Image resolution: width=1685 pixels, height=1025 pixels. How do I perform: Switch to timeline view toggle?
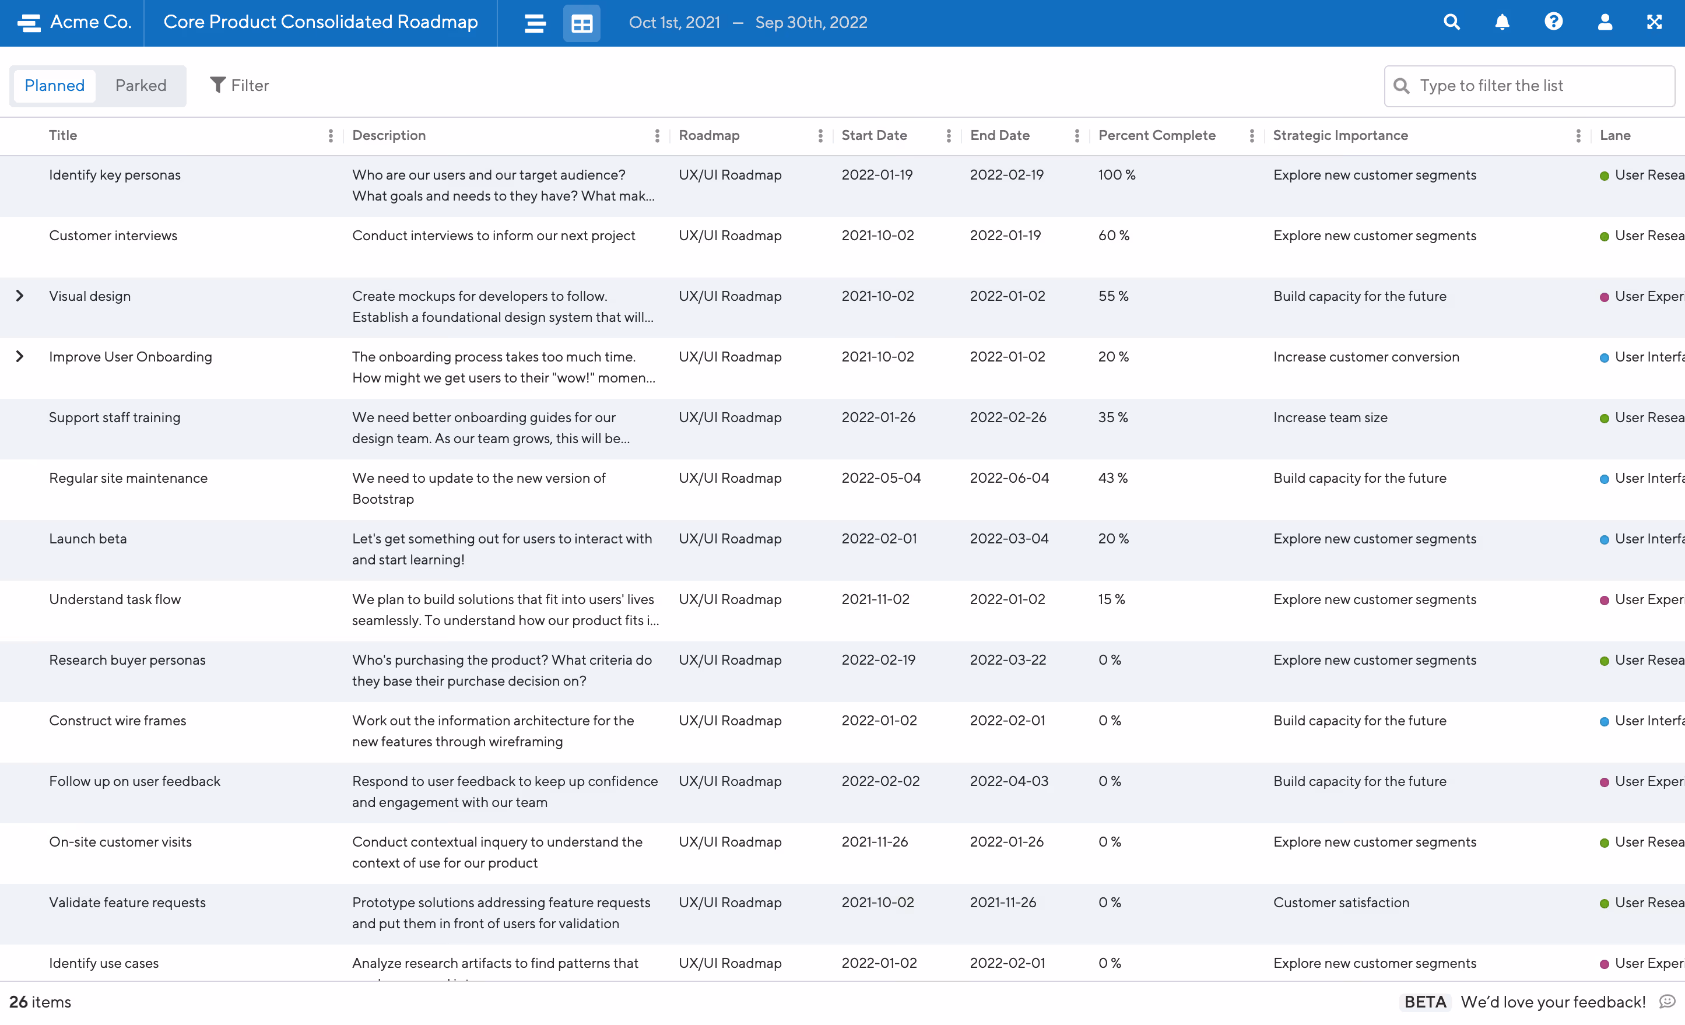[x=535, y=23]
